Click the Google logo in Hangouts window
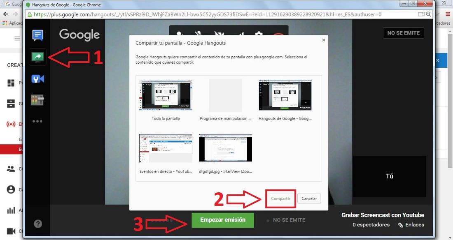 79,35
